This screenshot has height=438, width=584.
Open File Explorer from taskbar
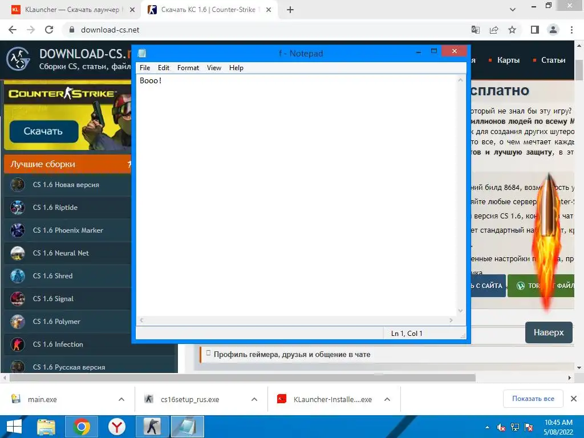pos(46,427)
